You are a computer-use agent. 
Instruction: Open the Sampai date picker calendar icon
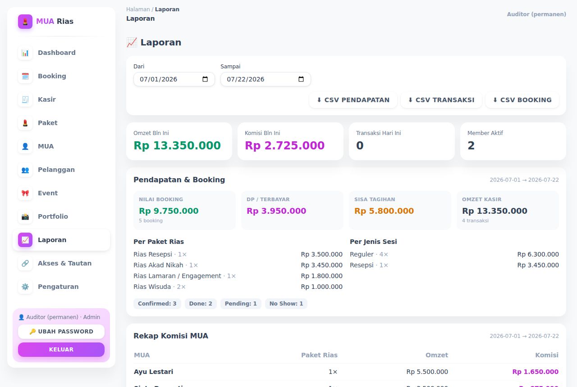[301, 79]
